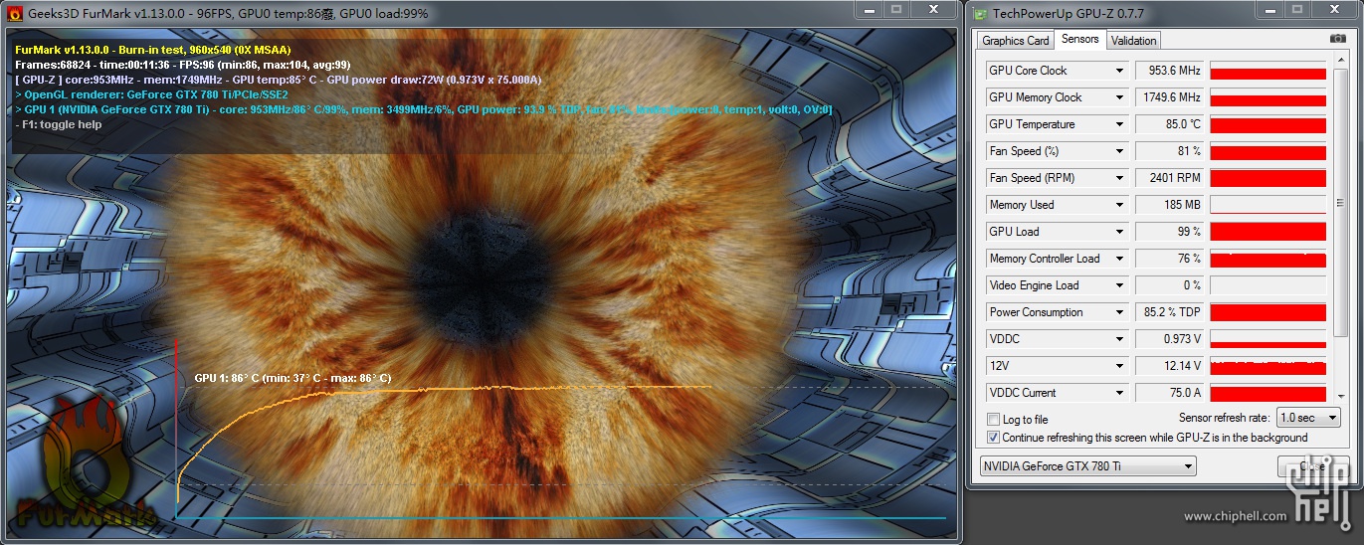Viewport: 1364px width, 545px height.
Task: Click the 0 % video engine value
Action: coord(1170,285)
